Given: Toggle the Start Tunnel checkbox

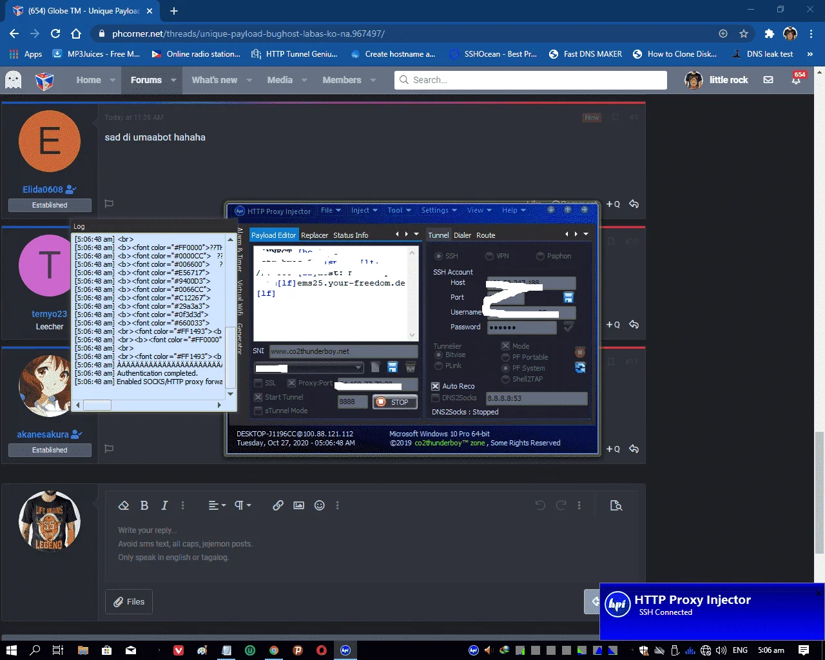Looking at the screenshot, I should (x=258, y=397).
